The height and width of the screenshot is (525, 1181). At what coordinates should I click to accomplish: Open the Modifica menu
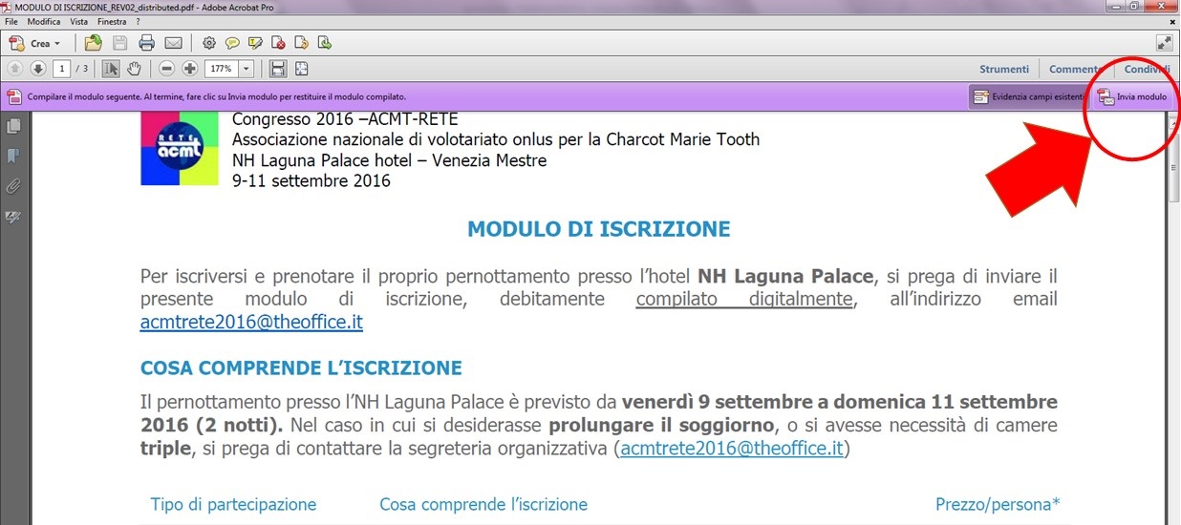coord(44,21)
